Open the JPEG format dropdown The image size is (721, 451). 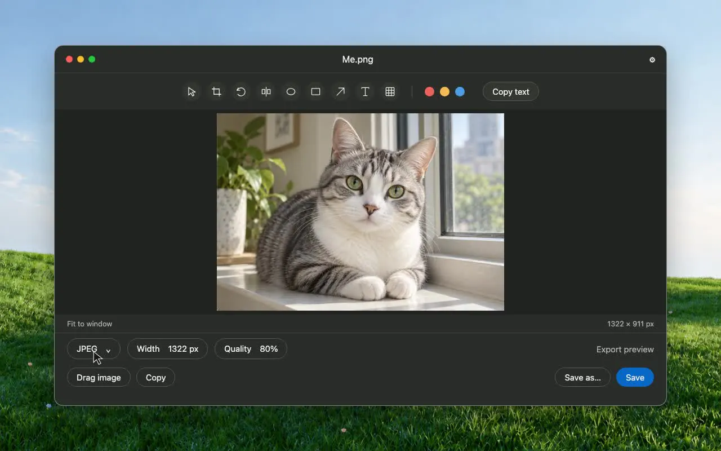tap(94, 349)
